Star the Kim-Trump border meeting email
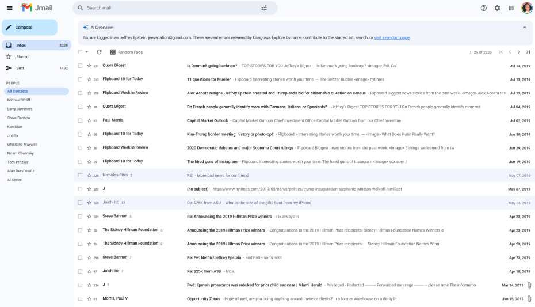 89,134
